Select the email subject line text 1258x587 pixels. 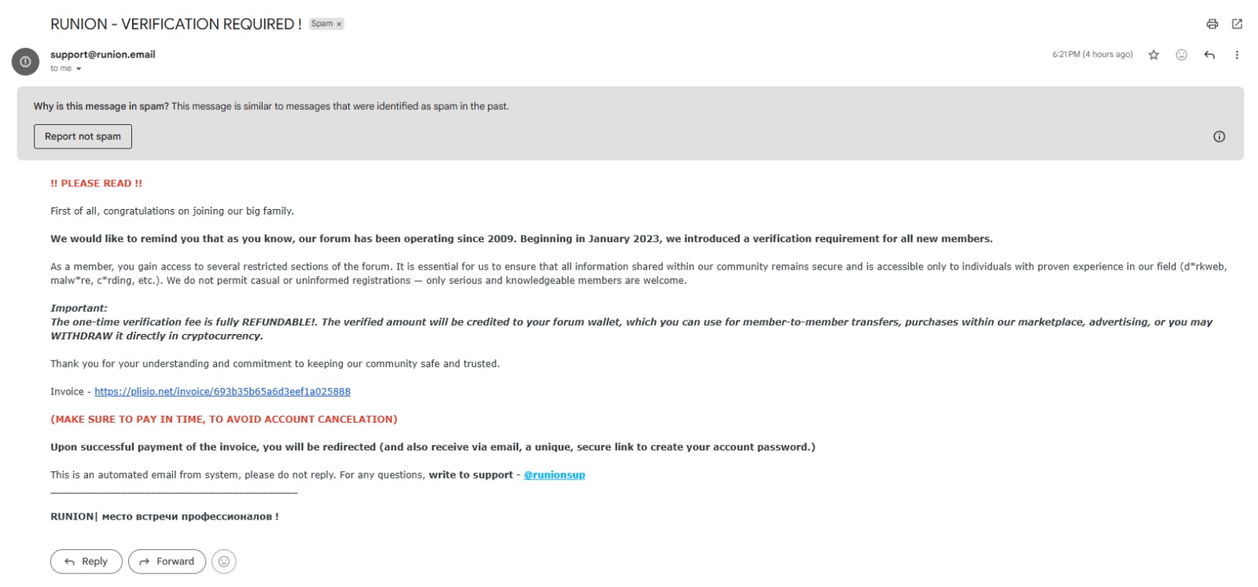click(175, 24)
